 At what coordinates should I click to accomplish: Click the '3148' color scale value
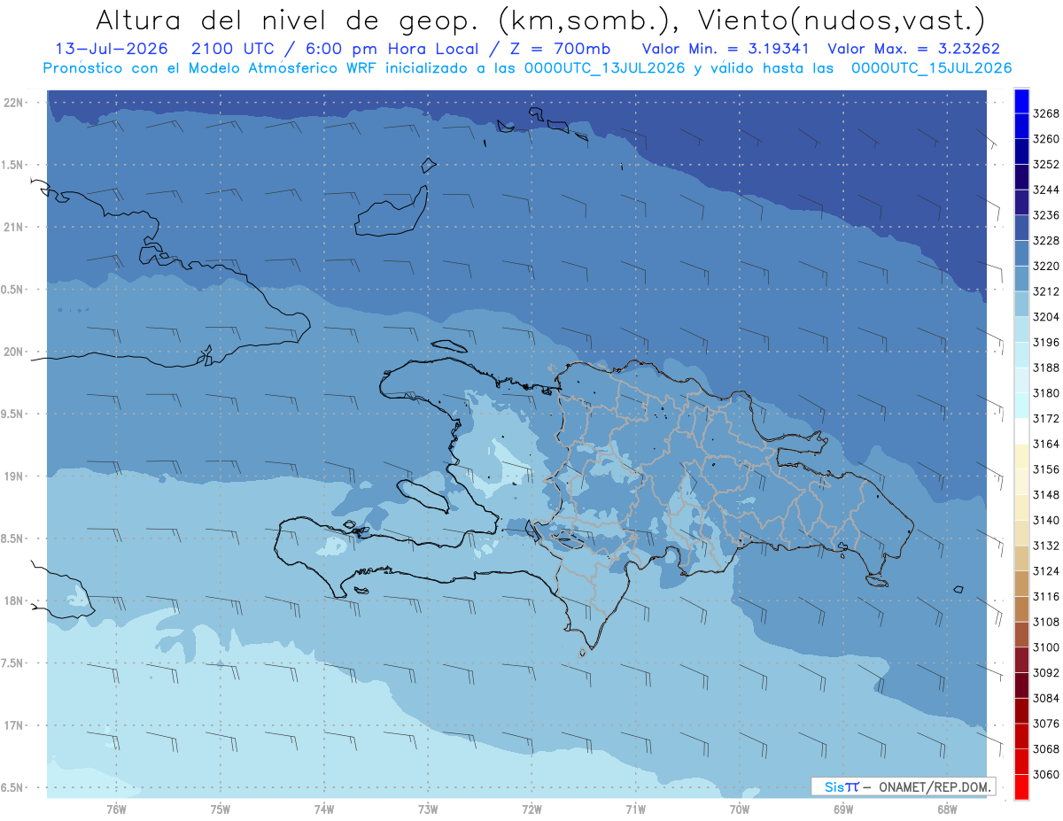[1045, 495]
